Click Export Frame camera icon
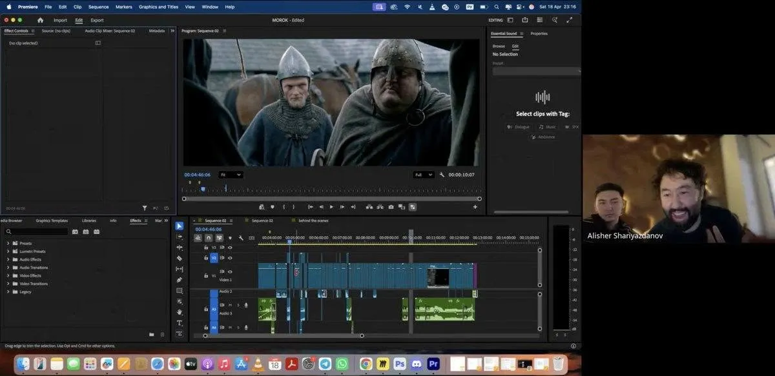The width and height of the screenshot is (775, 376). [x=391, y=207]
